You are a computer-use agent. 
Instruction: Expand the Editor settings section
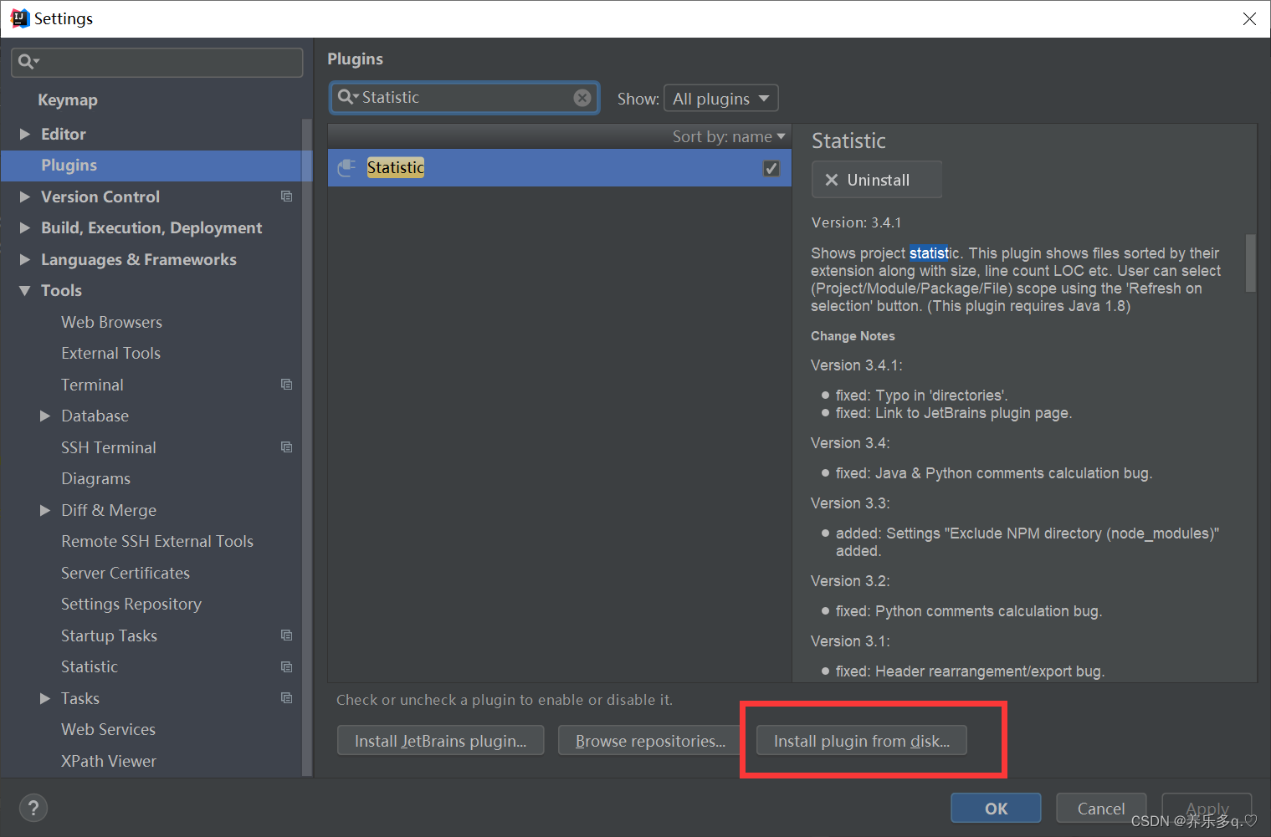click(25, 134)
